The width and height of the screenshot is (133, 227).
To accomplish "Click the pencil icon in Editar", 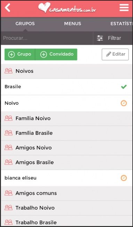I will point(109,54).
